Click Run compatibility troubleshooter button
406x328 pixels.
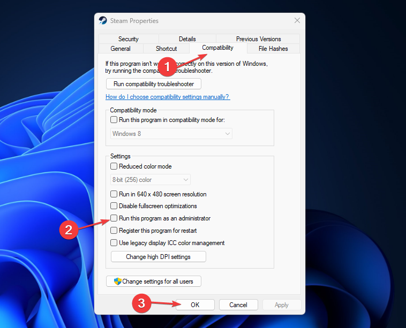154,84
